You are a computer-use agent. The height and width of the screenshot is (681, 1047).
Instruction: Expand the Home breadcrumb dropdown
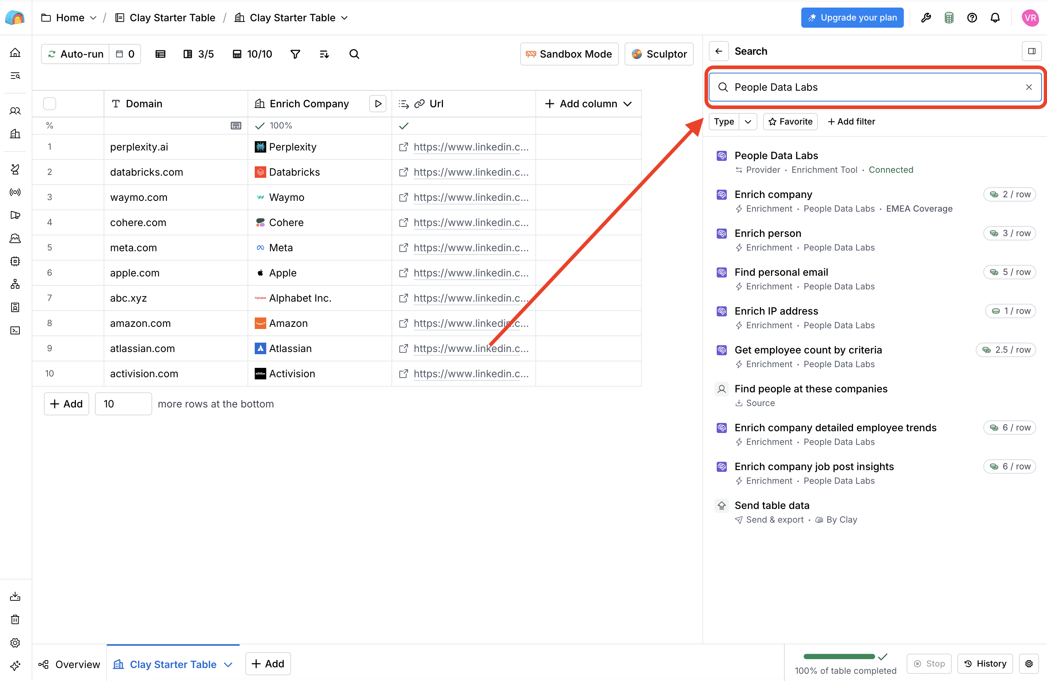click(x=93, y=18)
